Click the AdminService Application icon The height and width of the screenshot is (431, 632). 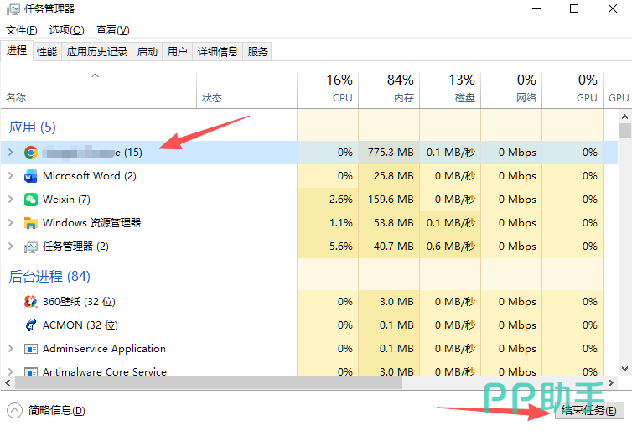(31, 349)
